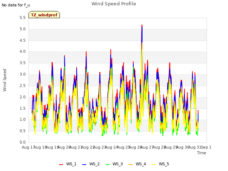Click the yellow WS_5 legend color marker
Viewport: 228px width, 171px height.
coord(154,165)
